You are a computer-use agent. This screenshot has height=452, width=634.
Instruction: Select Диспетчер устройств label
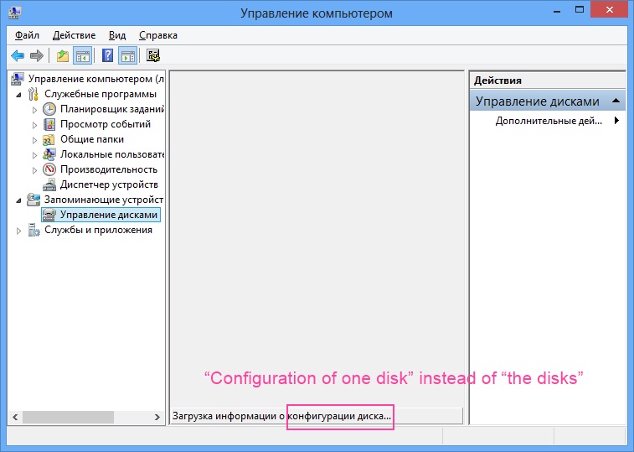tap(109, 184)
